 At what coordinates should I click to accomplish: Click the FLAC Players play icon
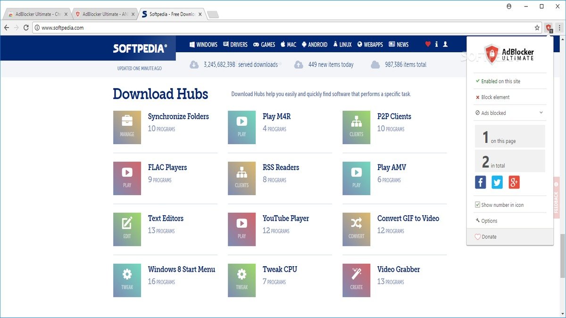coord(127,178)
